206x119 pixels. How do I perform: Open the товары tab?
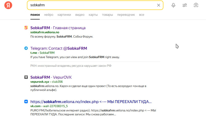coord(107,15)
